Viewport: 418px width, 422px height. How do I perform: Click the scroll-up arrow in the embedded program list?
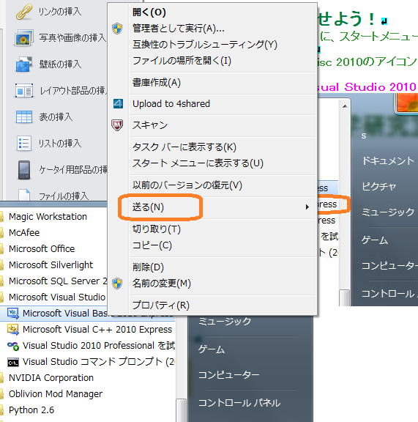[345, 106]
